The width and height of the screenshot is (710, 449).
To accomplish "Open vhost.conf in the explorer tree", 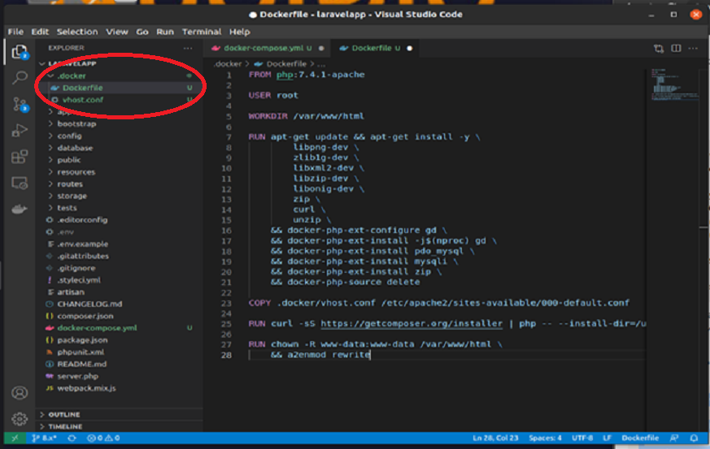I will click(x=83, y=100).
